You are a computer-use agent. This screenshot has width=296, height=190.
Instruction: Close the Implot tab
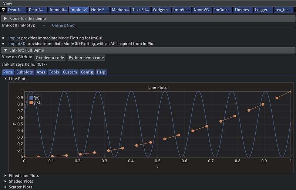(85, 10)
